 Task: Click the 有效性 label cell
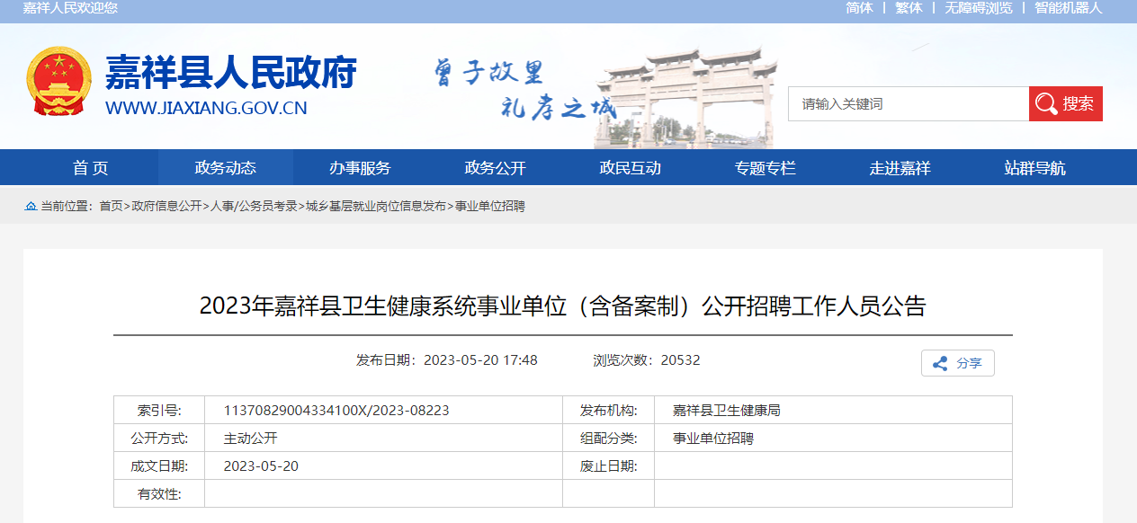coord(159,494)
